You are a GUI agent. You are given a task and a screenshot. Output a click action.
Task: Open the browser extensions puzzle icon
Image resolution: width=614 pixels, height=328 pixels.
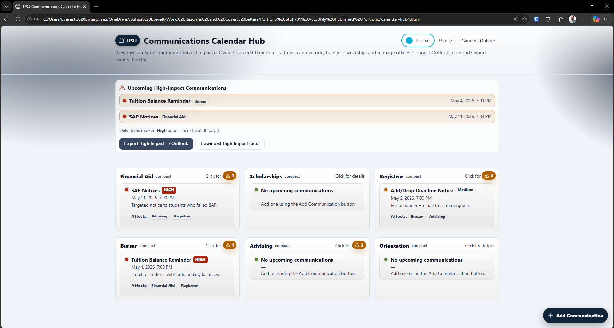pyautogui.click(x=548, y=19)
